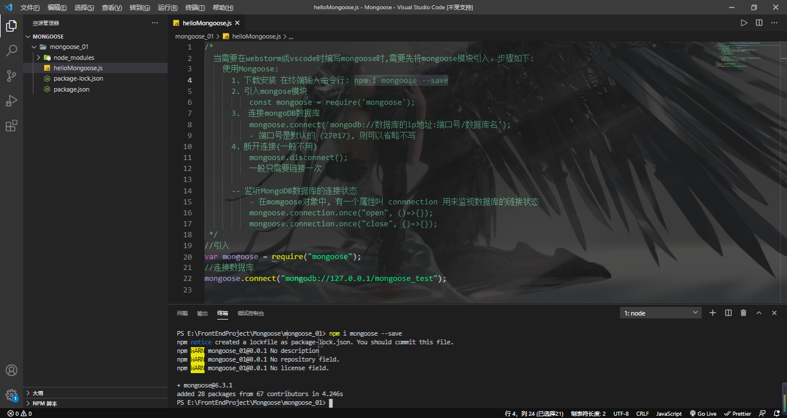This screenshot has width=787, height=418.
Task: Close the terminal panel
Action: click(x=774, y=313)
